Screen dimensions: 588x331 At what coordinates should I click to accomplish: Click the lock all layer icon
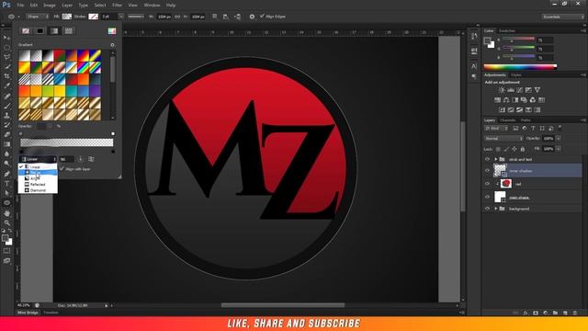click(523, 149)
